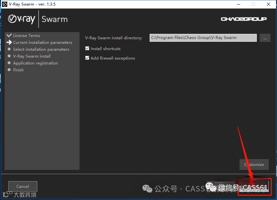Select the 'Select installation parameters' step
This screenshot has height=200, width=277.
(41, 49)
